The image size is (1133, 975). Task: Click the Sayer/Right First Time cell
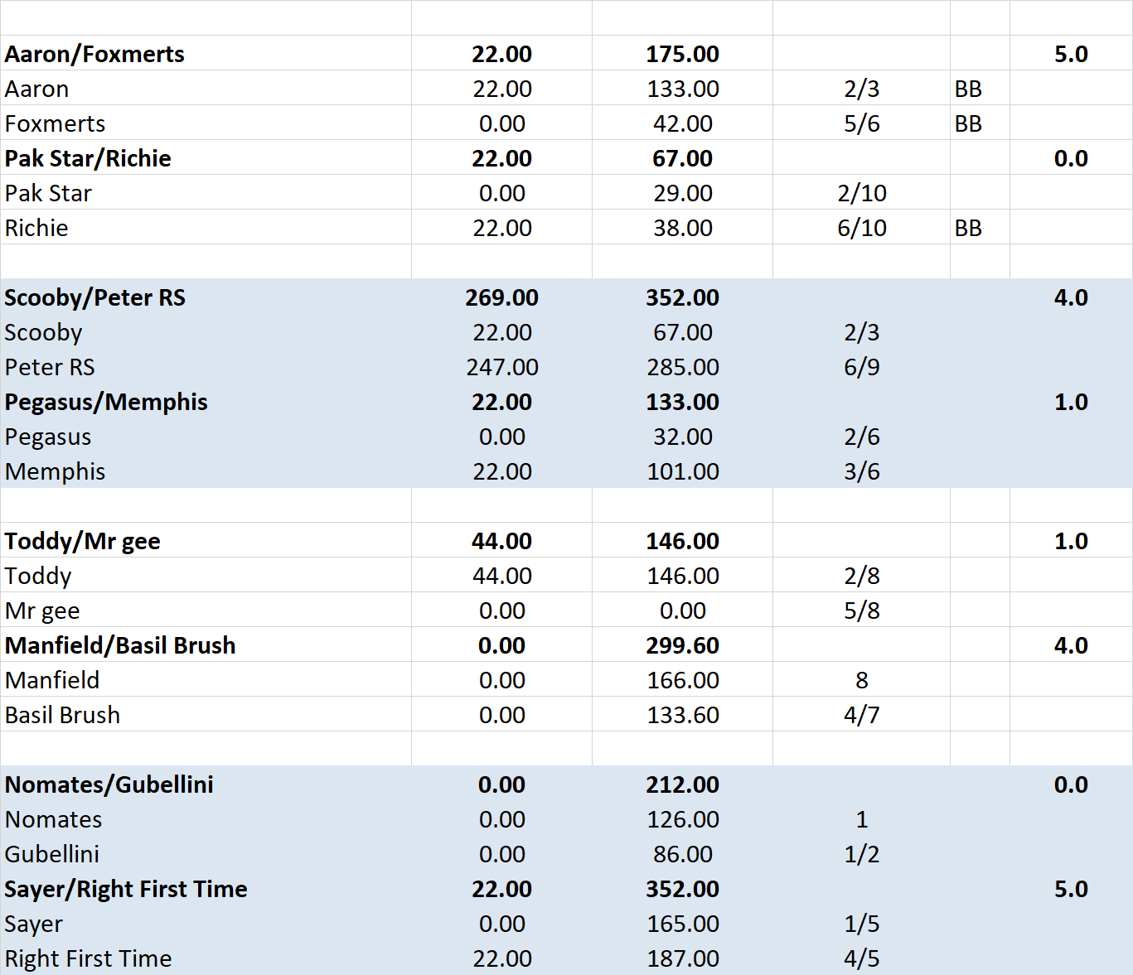(x=126, y=889)
